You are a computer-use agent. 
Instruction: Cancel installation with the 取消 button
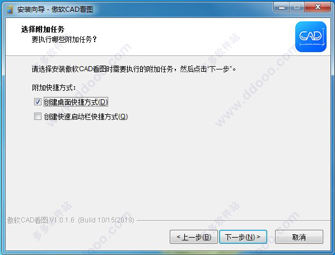[x=299, y=237]
